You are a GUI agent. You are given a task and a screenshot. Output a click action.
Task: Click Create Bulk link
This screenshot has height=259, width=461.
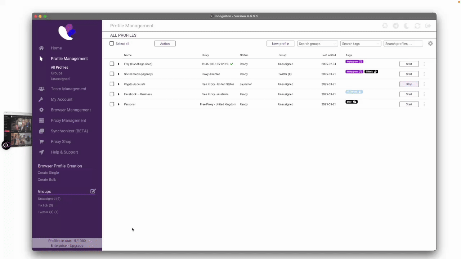point(47,180)
